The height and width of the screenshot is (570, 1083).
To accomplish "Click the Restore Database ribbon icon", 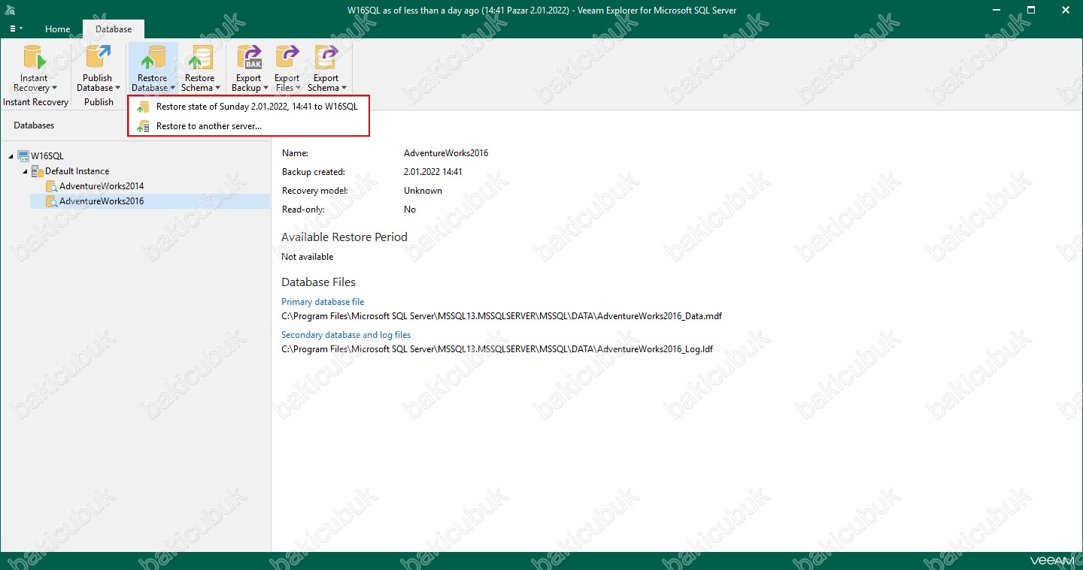I will [x=153, y=58].
